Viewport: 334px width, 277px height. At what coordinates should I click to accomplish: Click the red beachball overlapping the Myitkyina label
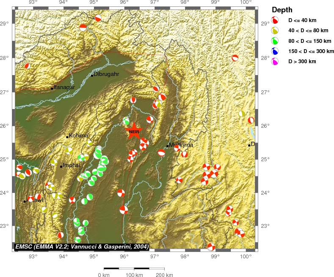177,148
